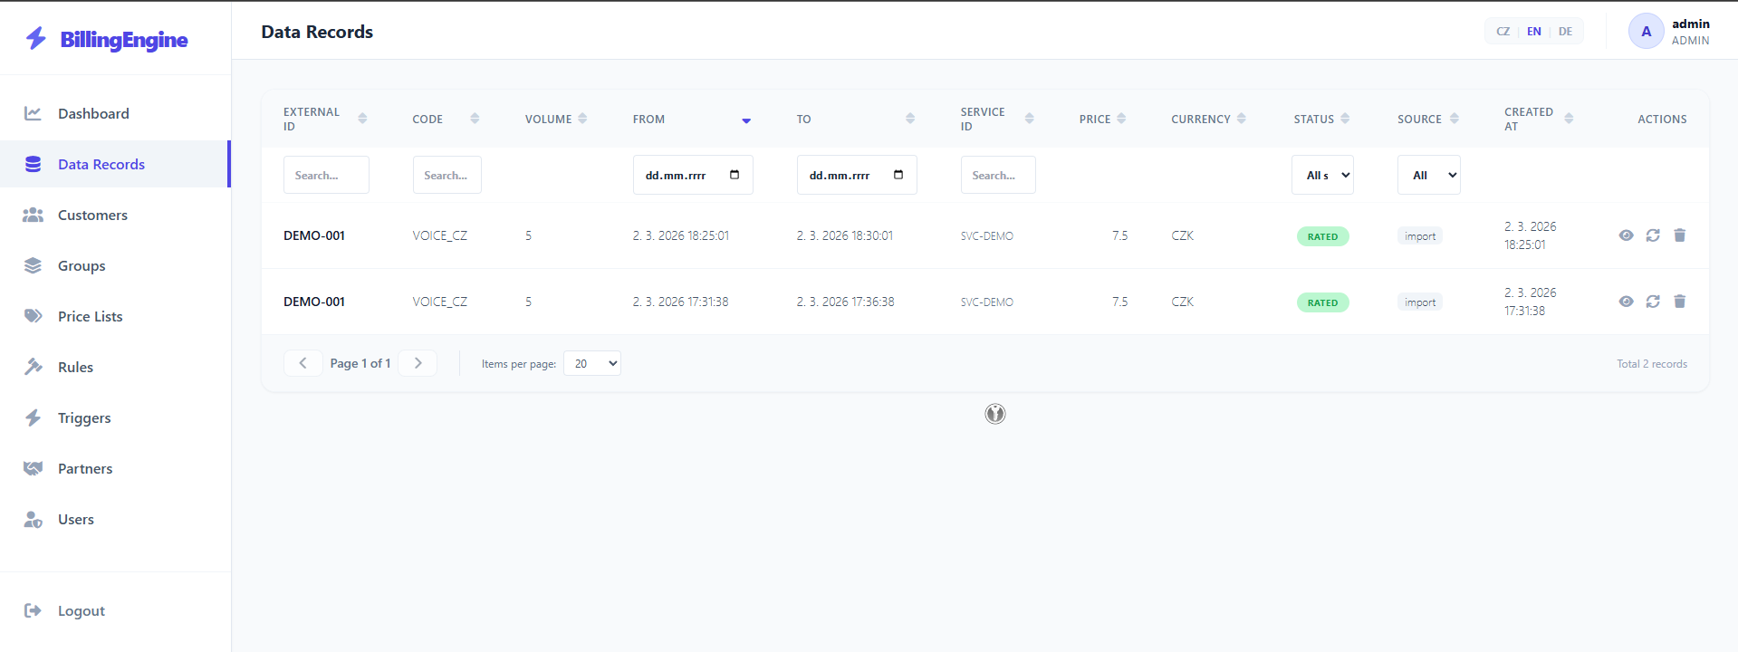Click DEMO-001 in the 18:25:01 row

tap(314, 235)
